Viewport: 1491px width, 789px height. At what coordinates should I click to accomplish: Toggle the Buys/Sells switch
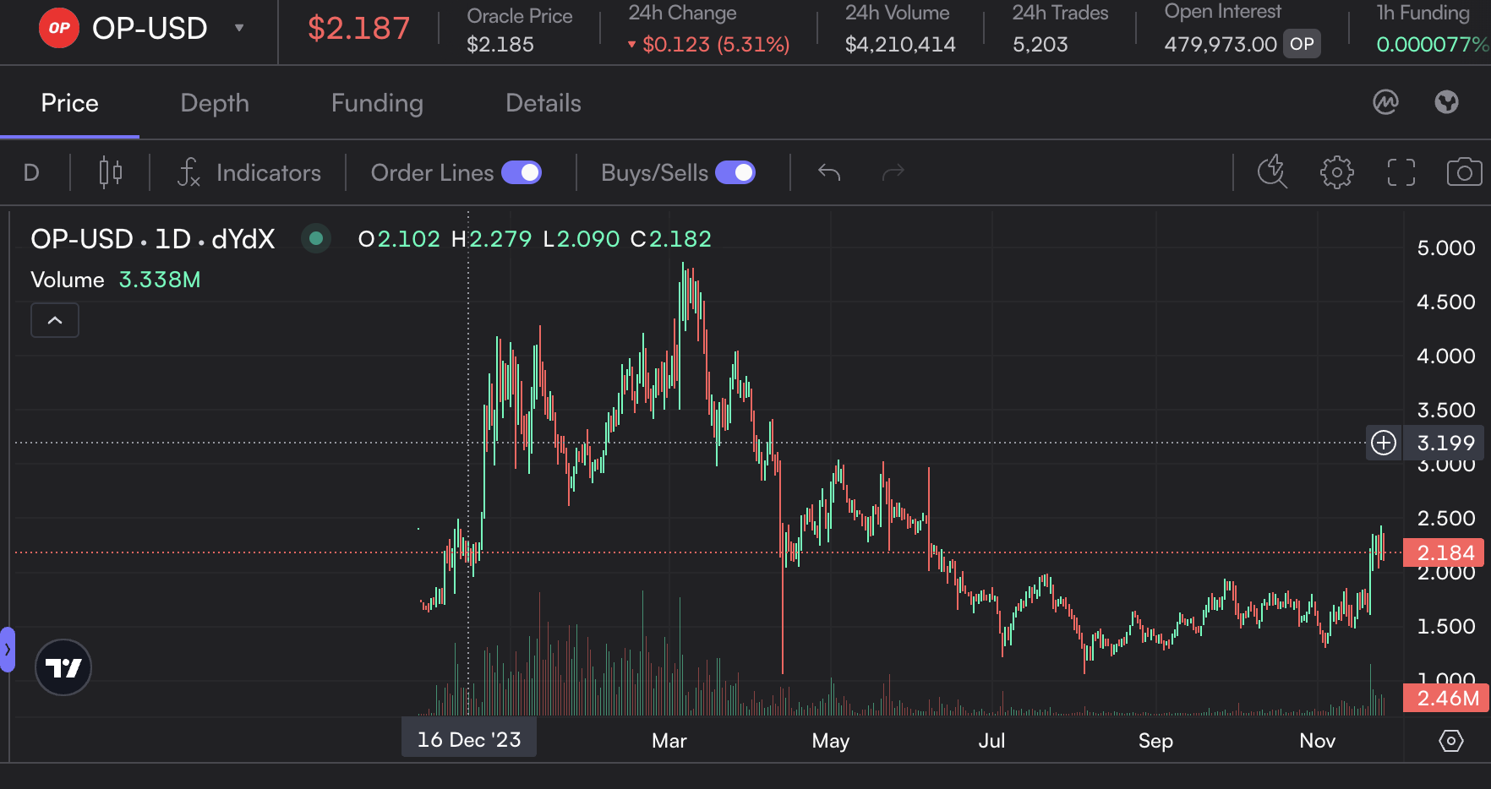(735, 172)
